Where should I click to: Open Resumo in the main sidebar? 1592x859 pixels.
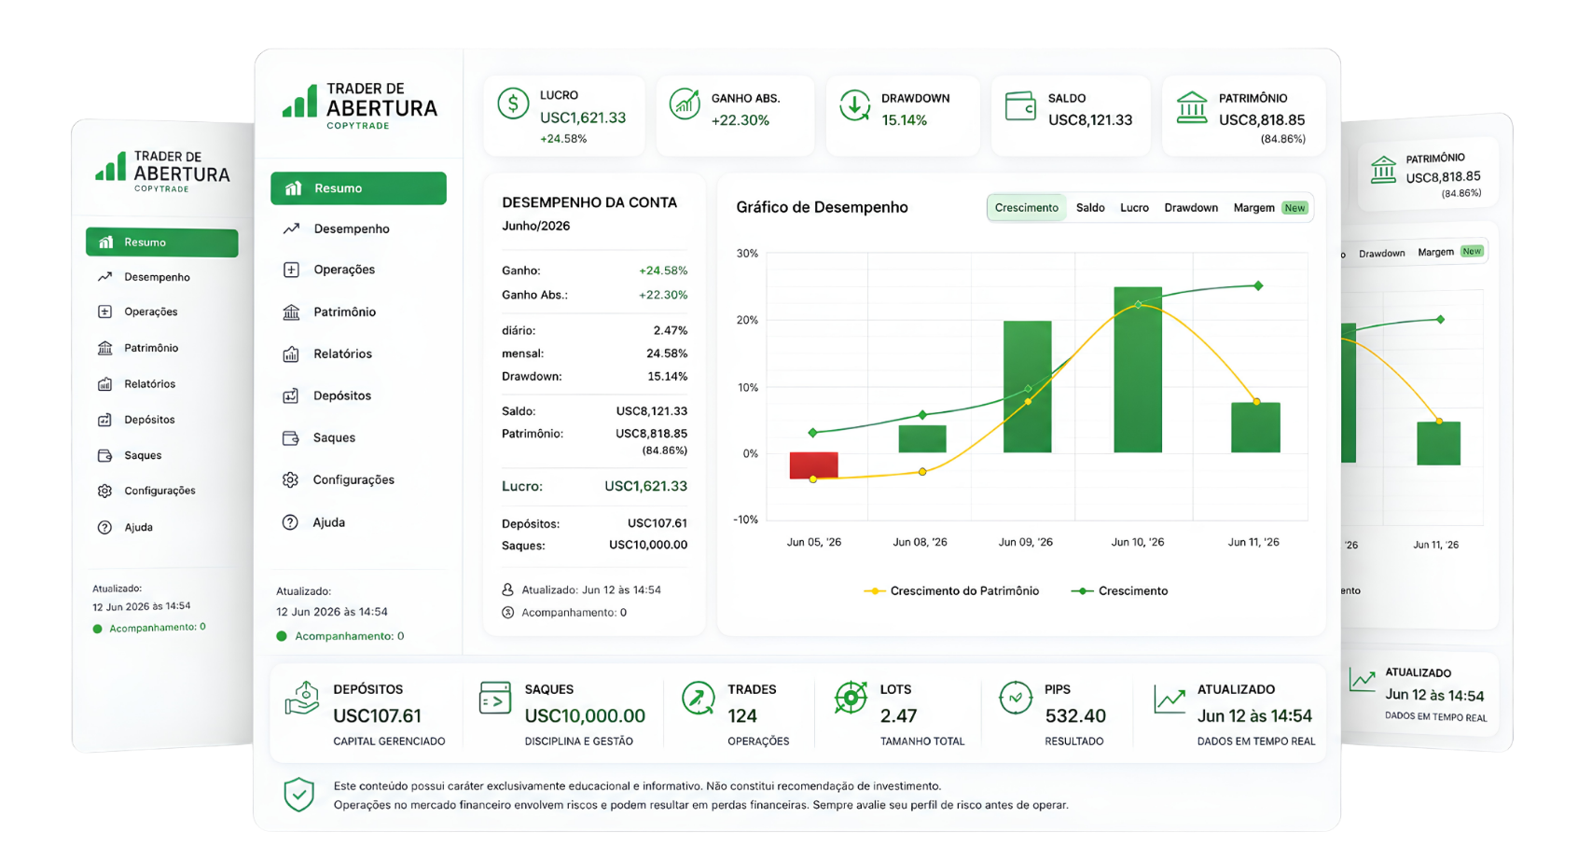pyautogui.click(x=358, y=188)
